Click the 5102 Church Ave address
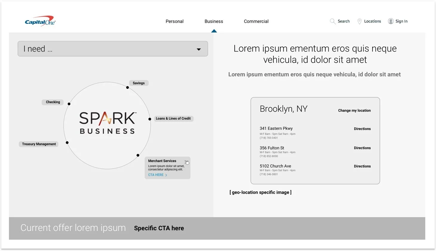 tap(275, 166)
